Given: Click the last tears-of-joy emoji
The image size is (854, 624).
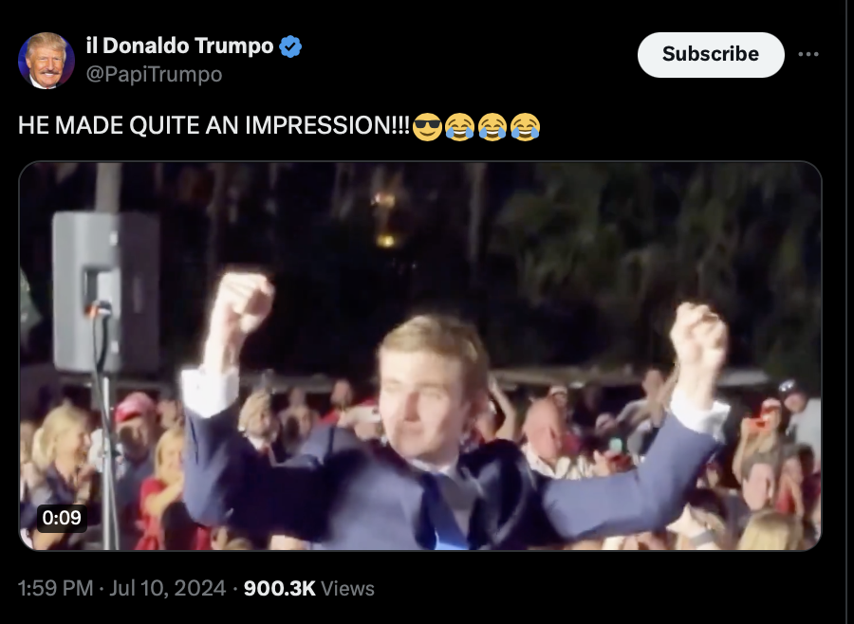Looking at the screenshot, I should 525,126.
